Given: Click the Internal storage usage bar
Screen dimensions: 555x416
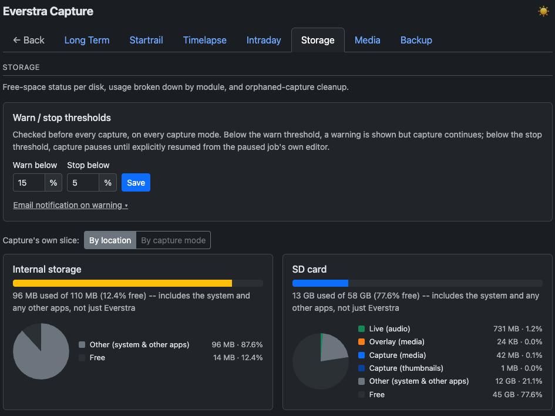Looking at the screenshot, I should point(138,283).
